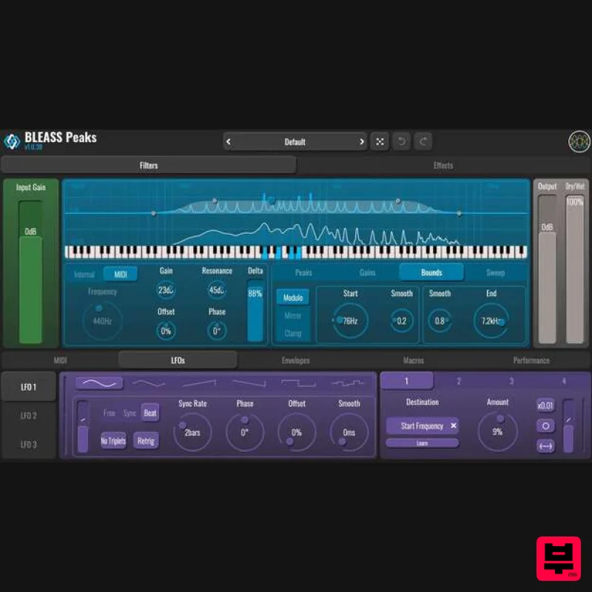Toggle the Retrig button
Screen dimensions: 592x592
click(146, 440)
